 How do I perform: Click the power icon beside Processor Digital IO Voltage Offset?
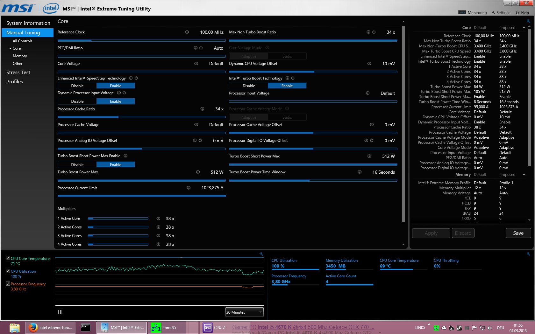pos(372,140)
